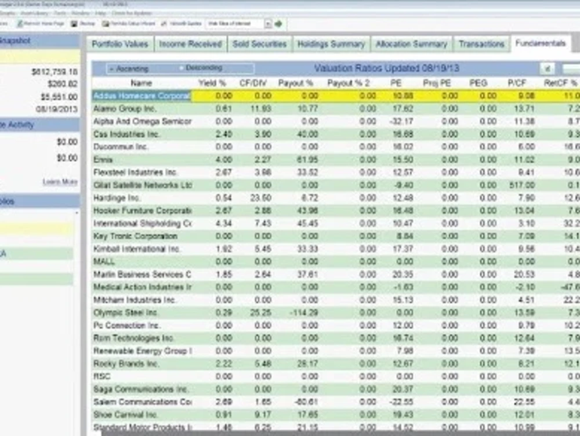Click the Home Page toolbar icon
This screenshot has width=580, height=436.
coord(20,24)
